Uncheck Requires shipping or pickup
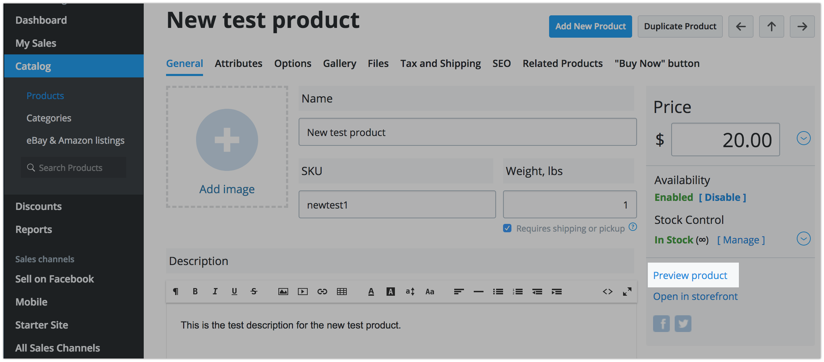Viewport: 824px width, 362px height. pyautogui.click(x=507, y=228)
